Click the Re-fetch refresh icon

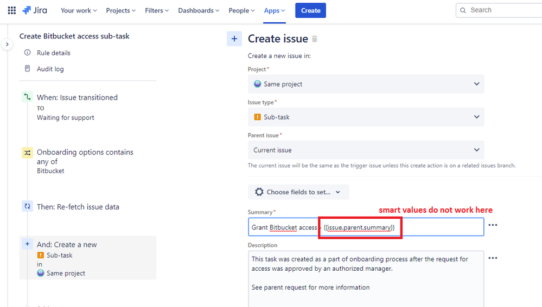(x=27, y=206)
